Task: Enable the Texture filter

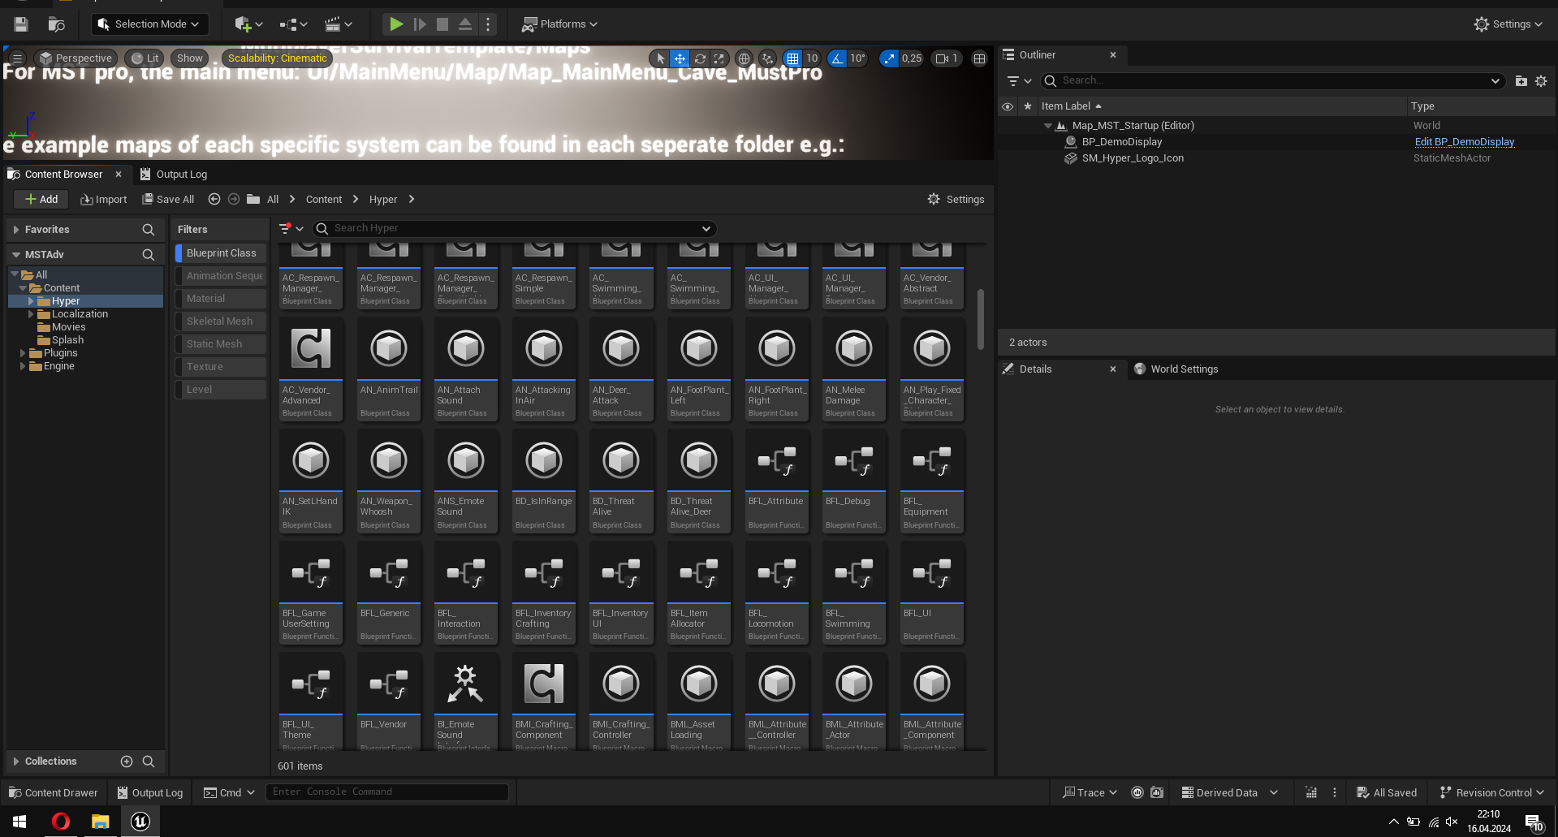Action: (221, 367)
